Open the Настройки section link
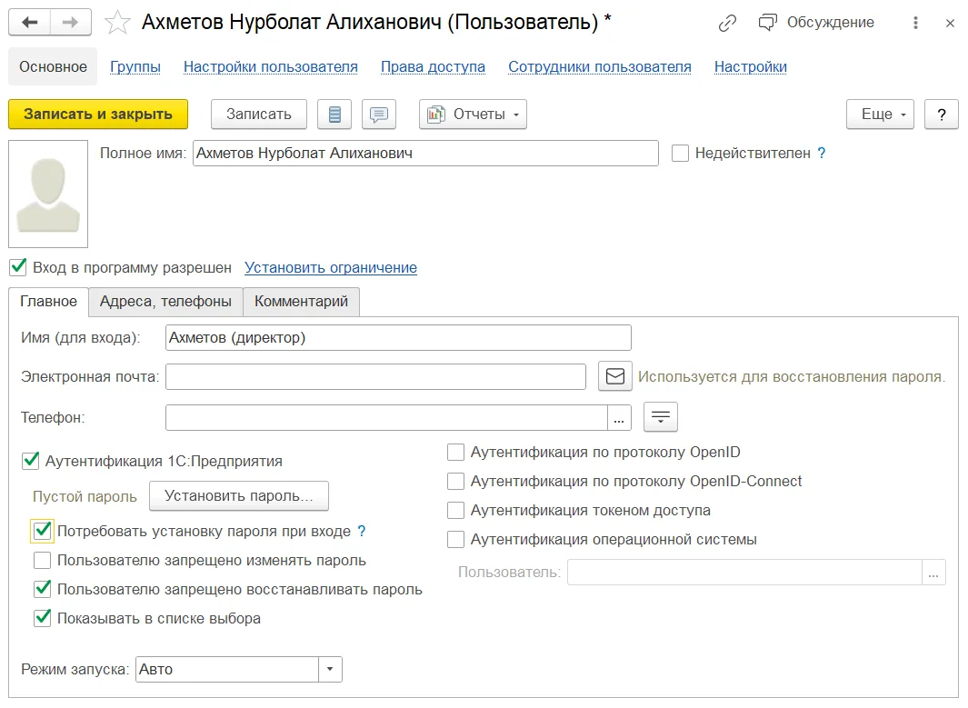This screenshot has height=708, width=968. pos(750,66)
